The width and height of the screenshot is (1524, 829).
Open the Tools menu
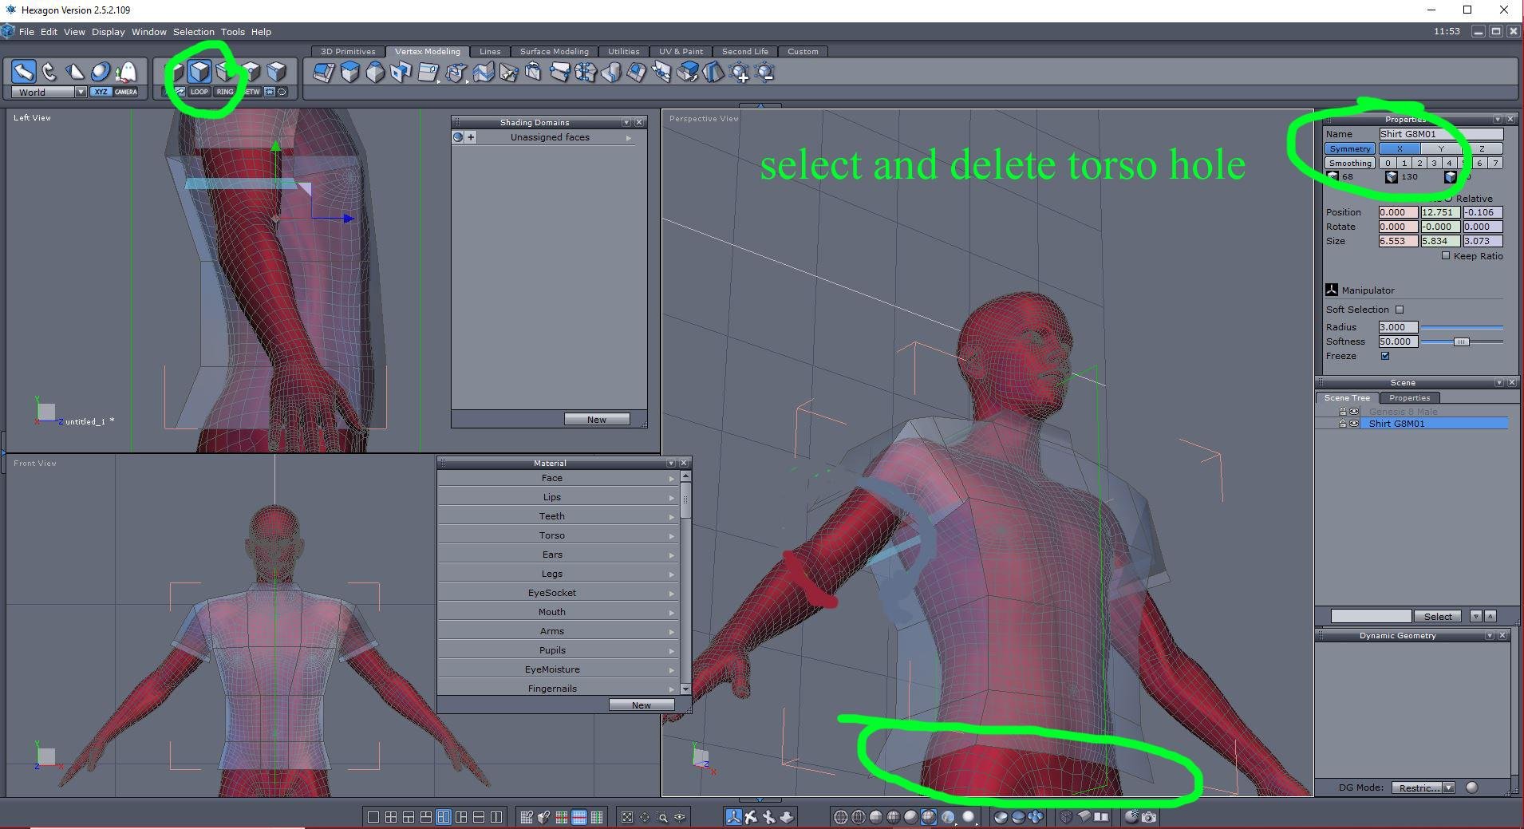[x=233, y=32]
